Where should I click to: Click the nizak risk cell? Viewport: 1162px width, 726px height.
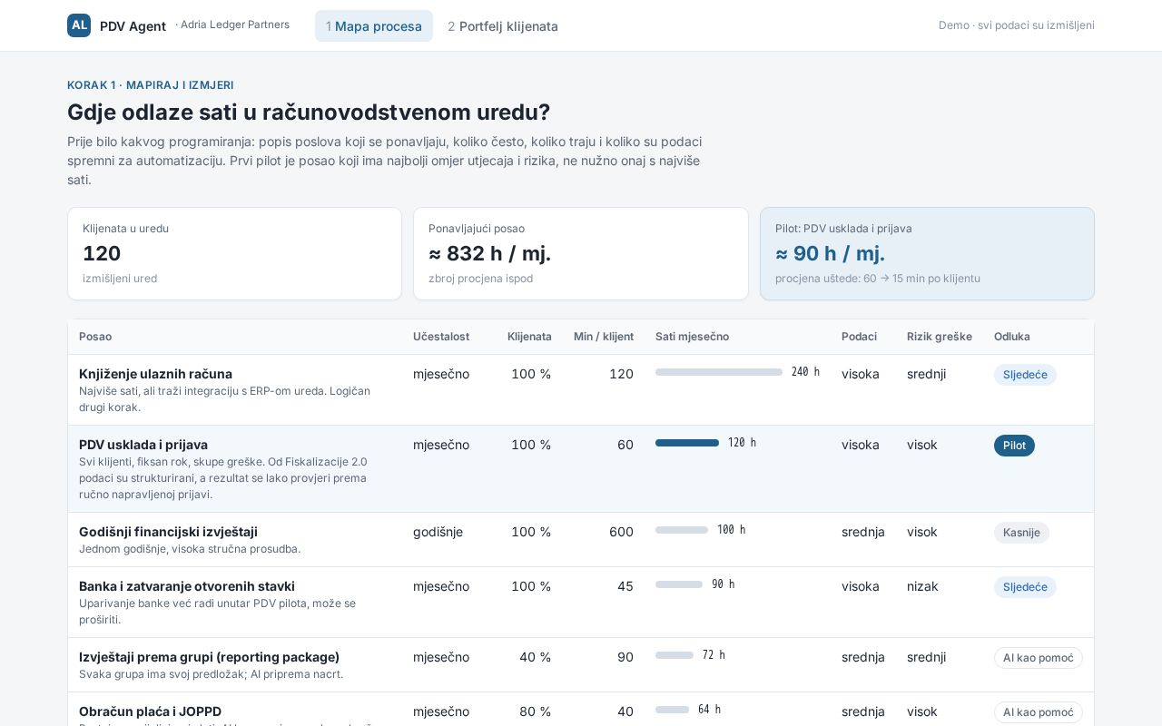click(922, 586)
